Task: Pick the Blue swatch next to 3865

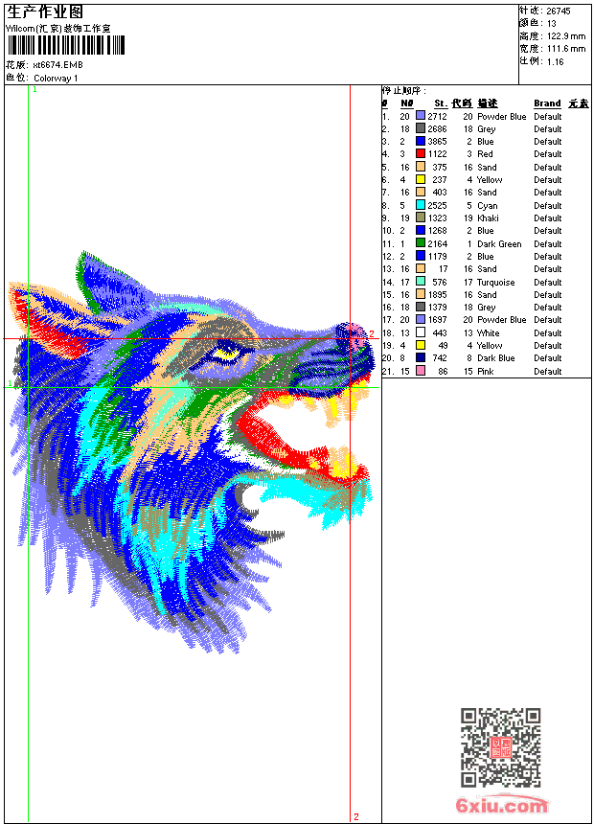Action: click(x=421, y=141)
